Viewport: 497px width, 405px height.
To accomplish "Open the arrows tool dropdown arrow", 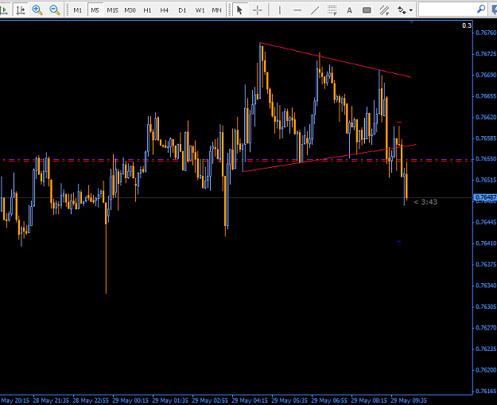I will coord(411,10).
